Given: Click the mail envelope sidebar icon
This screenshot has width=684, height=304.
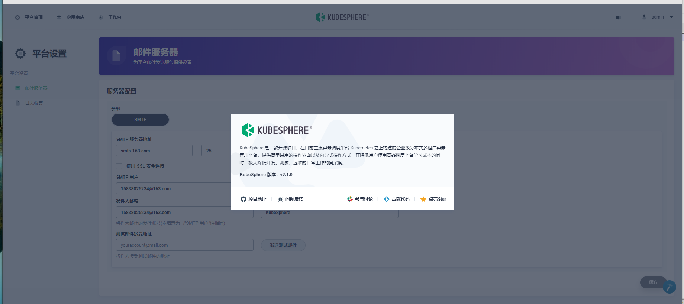Looking at the screenshot, I should tap(18, 88).
